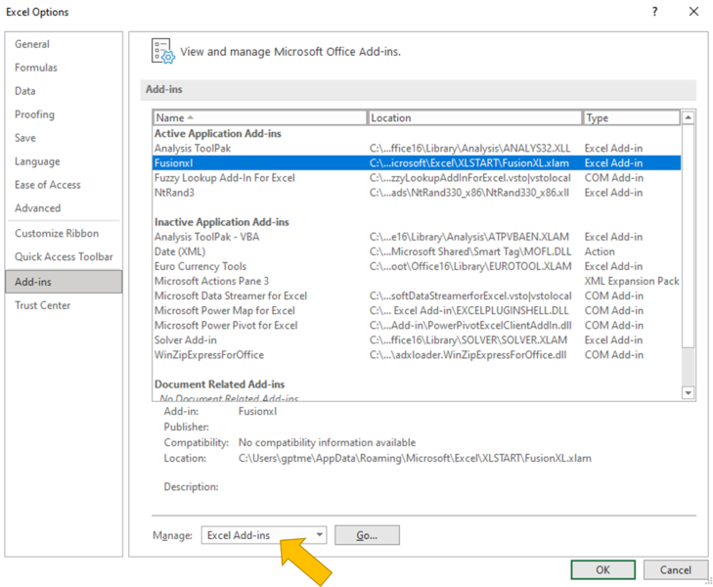The height and width of the screenshot is (587, 713).
Task: Select the Add-ins category
Action: (64, 282)
